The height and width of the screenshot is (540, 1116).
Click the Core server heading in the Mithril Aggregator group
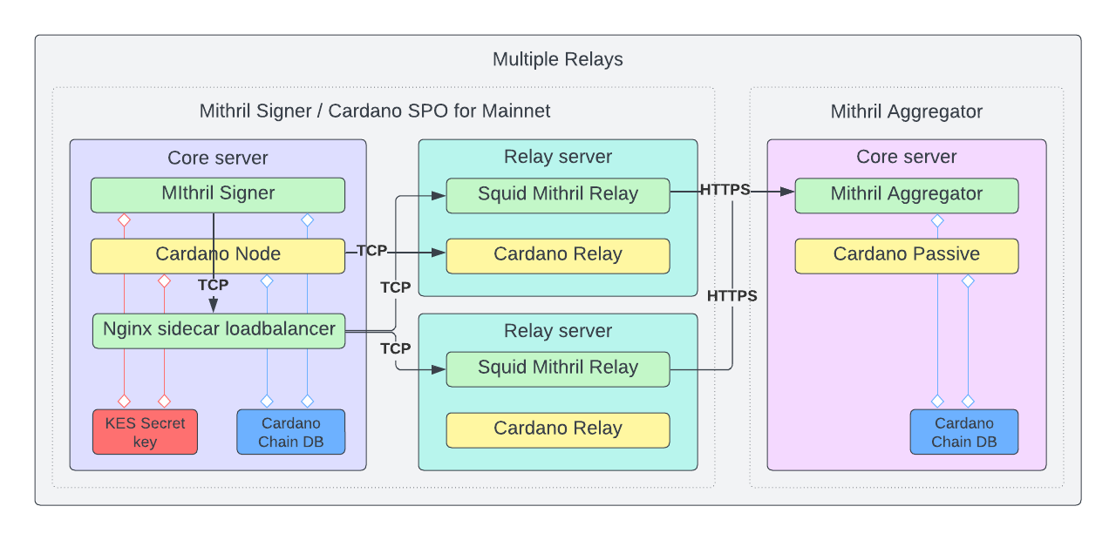pos(907,157)
